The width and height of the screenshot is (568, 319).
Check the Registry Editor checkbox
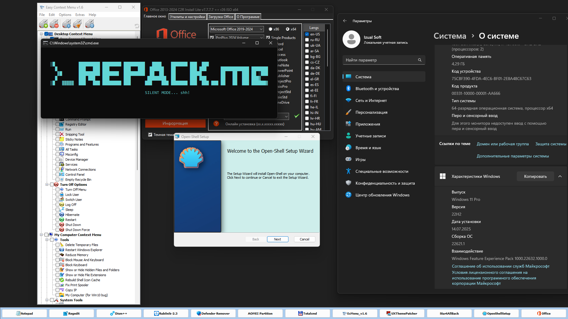[58, 124]
